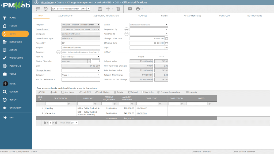
Task: Click the Change Request label link
Action: coord(44,70)
